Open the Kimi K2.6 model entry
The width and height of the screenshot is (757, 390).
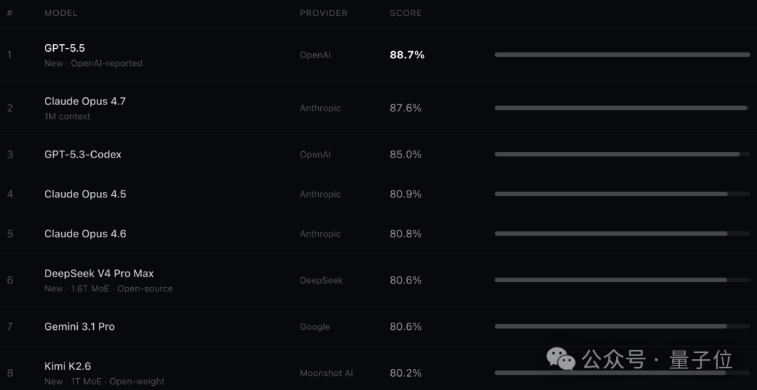[x=67, y=366]
